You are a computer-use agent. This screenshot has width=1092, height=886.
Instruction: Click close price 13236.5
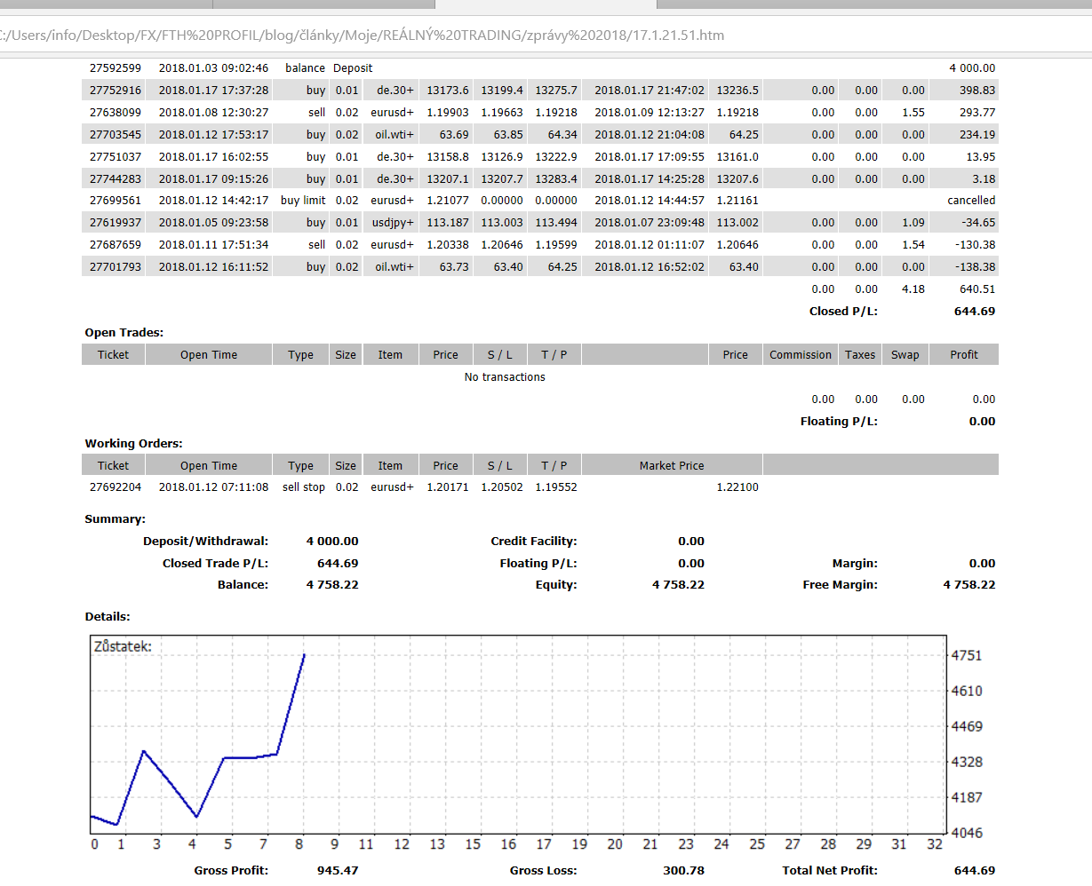pos(737,91)
